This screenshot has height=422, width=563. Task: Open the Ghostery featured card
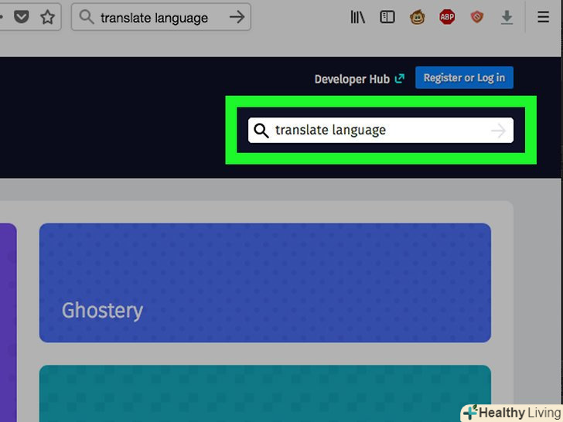(x=265, y=283)
